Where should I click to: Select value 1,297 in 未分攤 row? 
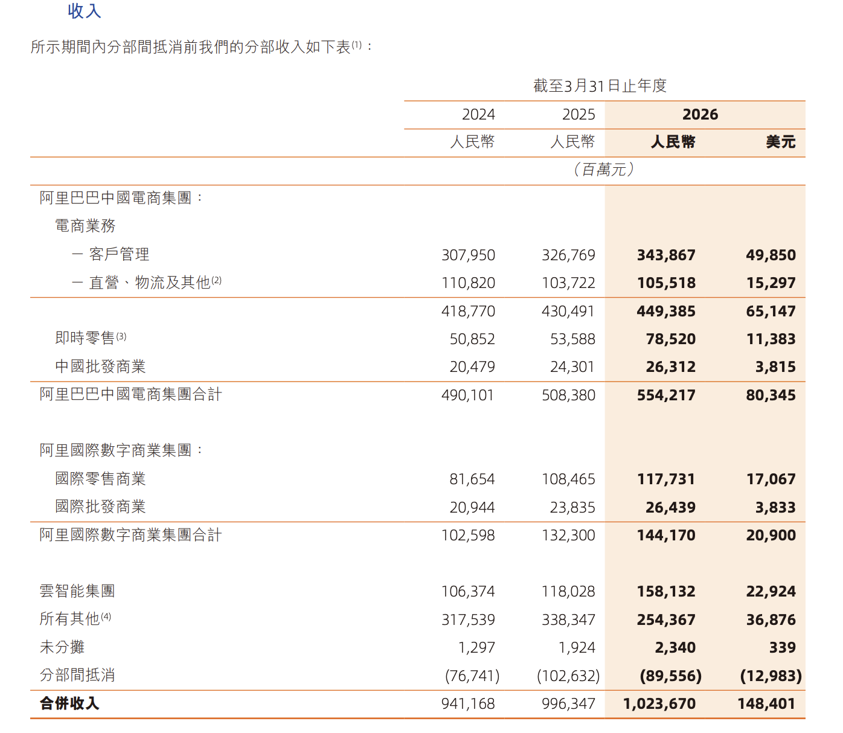tap(476, 648)
